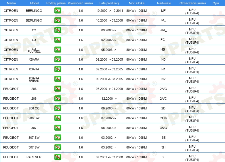Select the date range 07.2000 -> 04.2009
Image resolution: width=225 pixels, height=162 pixels.
click(109, 89)
